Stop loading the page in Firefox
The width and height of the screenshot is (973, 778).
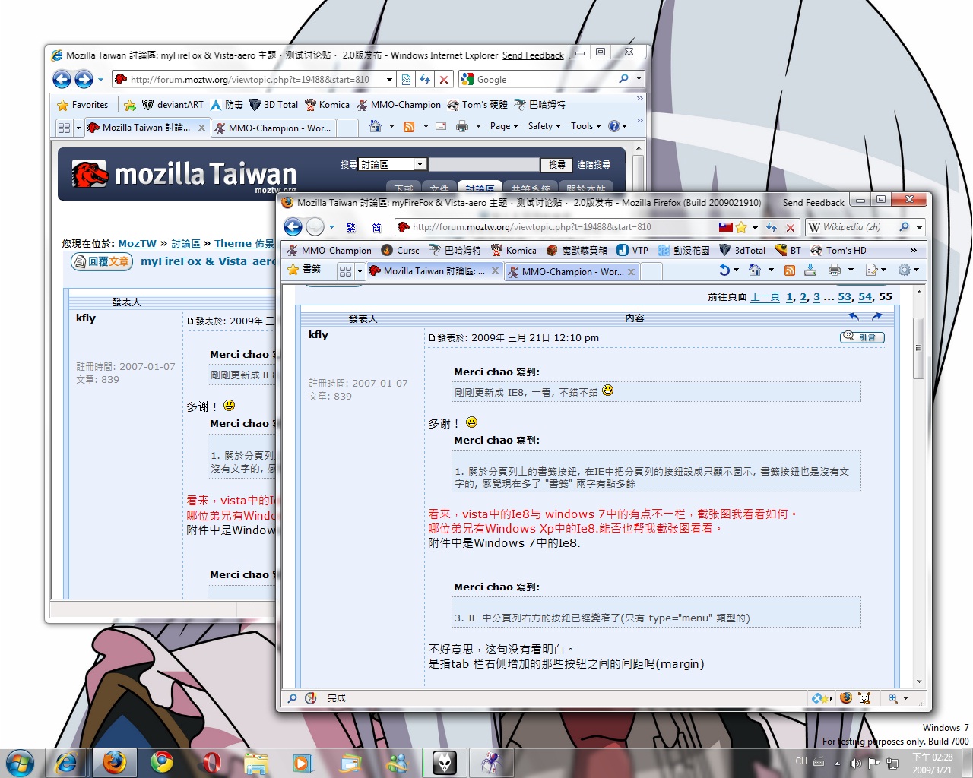tap(791, 227)
